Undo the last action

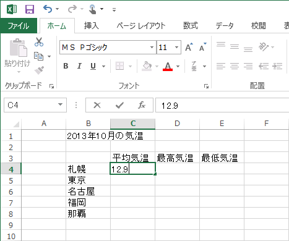coord(48,9)
